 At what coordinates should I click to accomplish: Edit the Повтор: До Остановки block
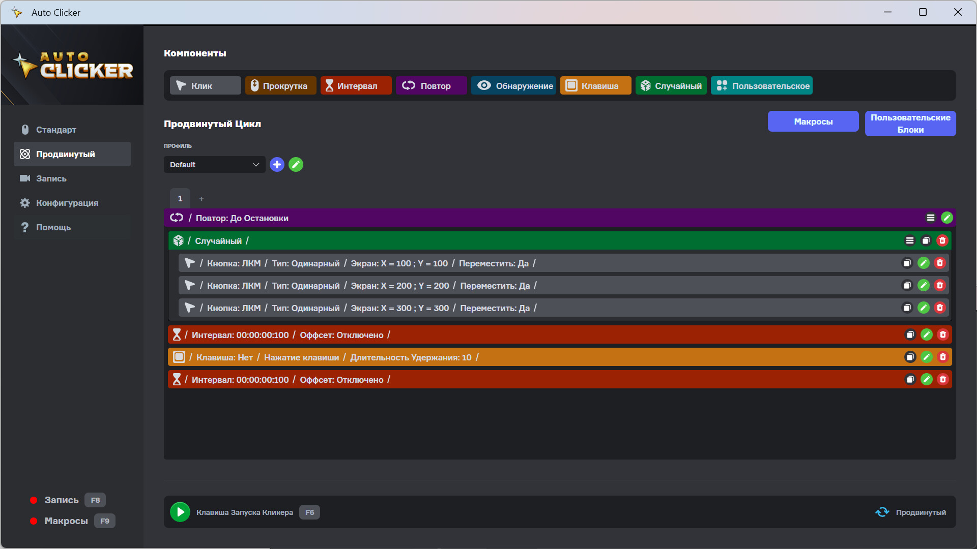(x=947, y=218)
